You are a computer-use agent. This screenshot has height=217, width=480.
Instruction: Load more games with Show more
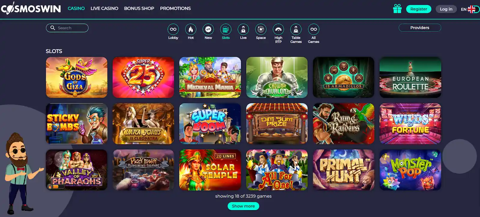243,206
